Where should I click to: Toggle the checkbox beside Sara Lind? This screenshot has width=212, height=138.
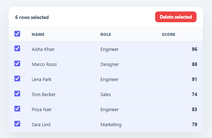(x=17, y=124)
